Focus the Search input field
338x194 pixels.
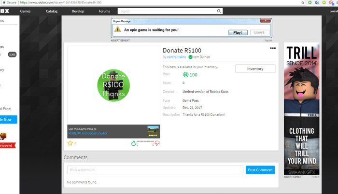tap(170, 11)
